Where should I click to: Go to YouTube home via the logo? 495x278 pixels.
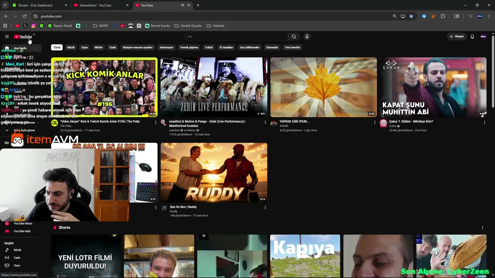tap(23, 37)
